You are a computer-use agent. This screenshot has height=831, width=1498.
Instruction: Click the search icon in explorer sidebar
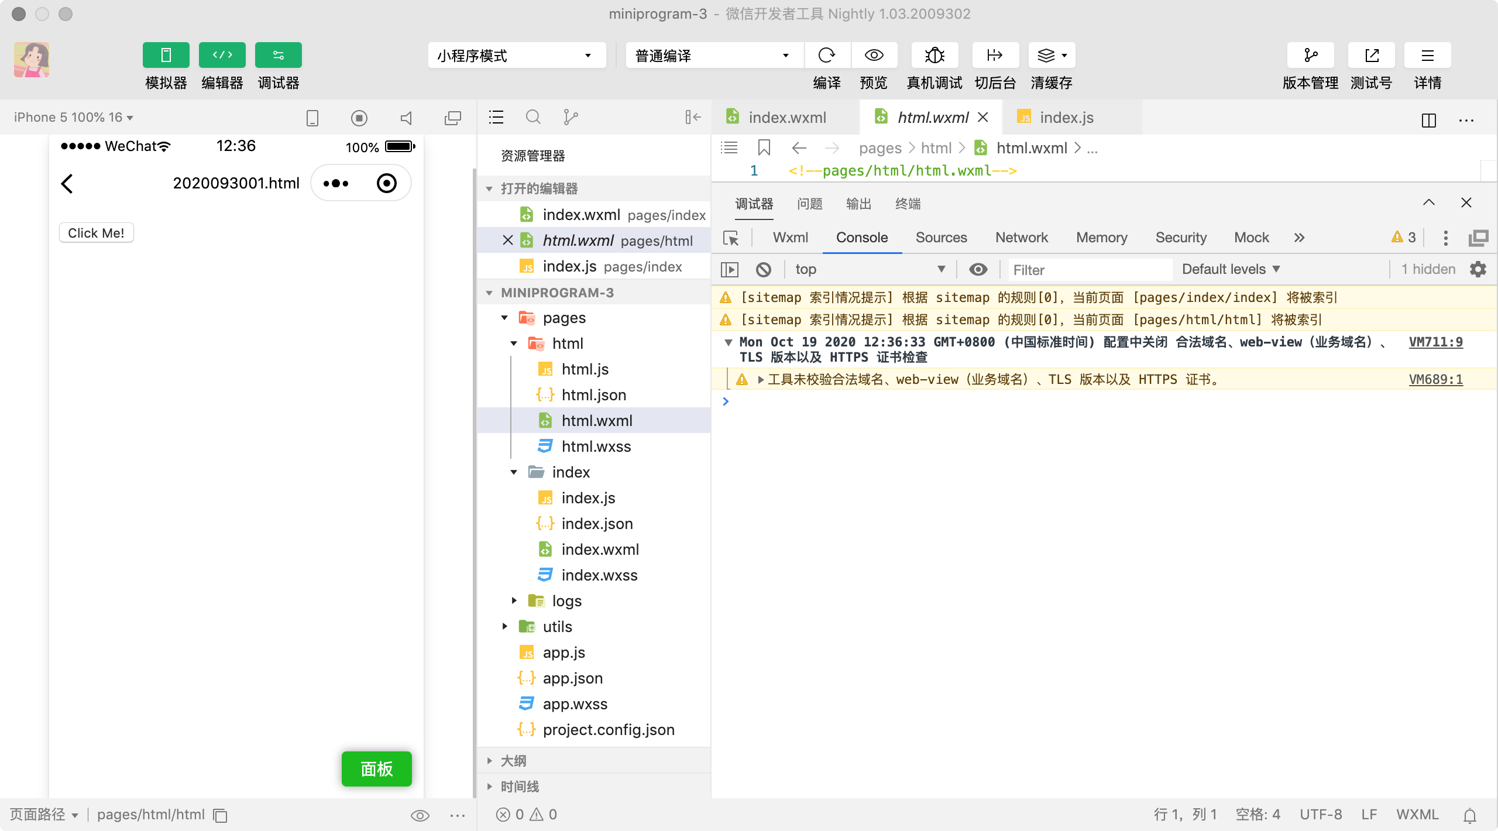coord(533,118)
